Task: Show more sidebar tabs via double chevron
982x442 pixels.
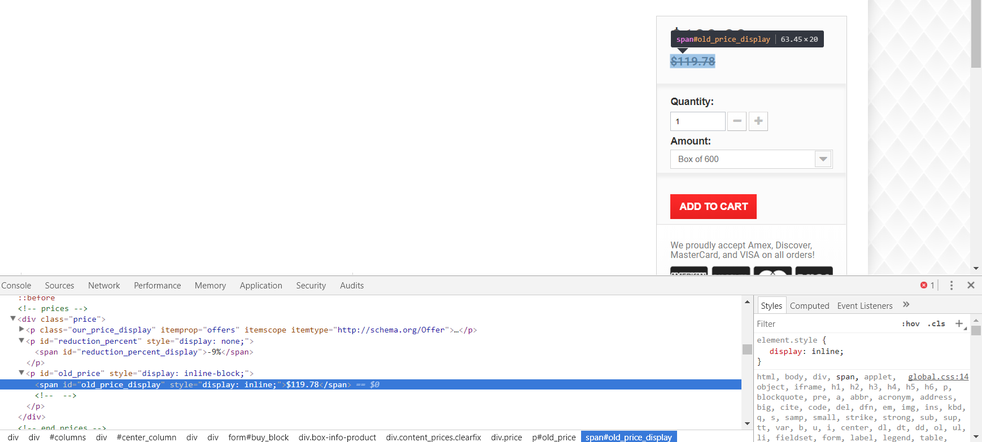Action: pyautogui.click(x=906, y=304)
